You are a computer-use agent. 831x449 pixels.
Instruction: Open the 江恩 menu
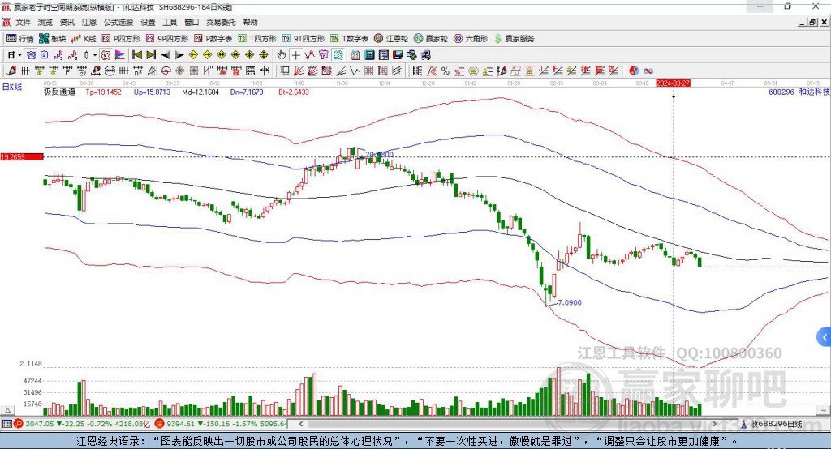click(89, 22)
